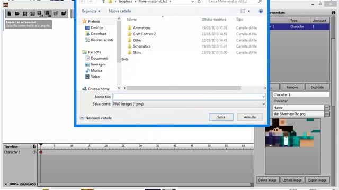The height and width of the screenshot is (190, 339).
Task: Click the Annulla button
Action: tap(249, 117)
